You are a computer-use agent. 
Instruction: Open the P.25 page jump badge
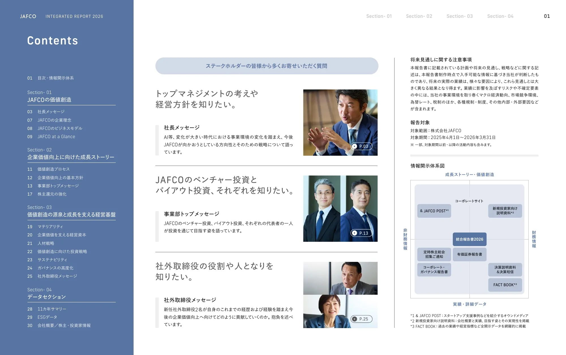click(x=361, y=319)
